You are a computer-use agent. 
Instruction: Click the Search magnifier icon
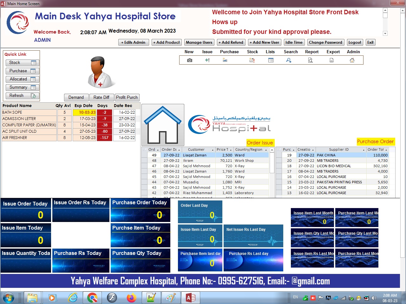tap(289, 60)
